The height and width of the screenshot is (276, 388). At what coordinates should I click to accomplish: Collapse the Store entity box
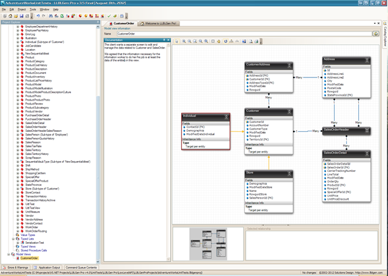pyautogui.click(x=289, y=174)
